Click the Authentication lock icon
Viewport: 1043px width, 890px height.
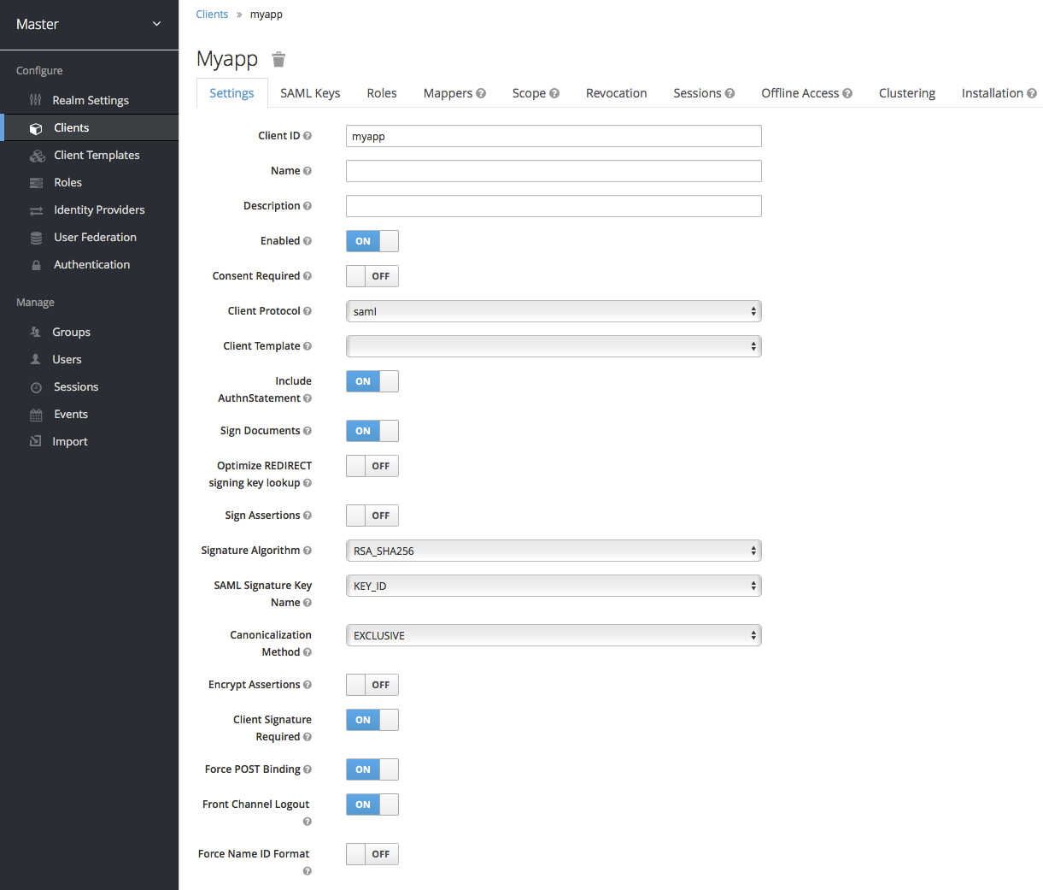click(x=36, y=265)
